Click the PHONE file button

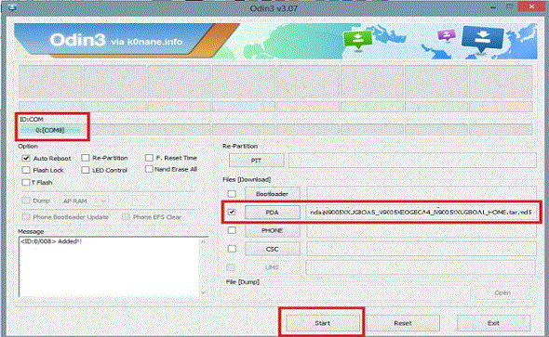(x=273, y=230)
